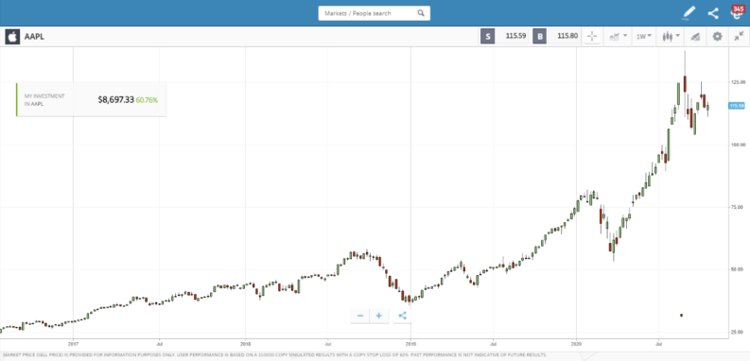Click the $8,697.33 investment value
The height and width of the screenshot is (361, 750).
[x=115, y=100]
